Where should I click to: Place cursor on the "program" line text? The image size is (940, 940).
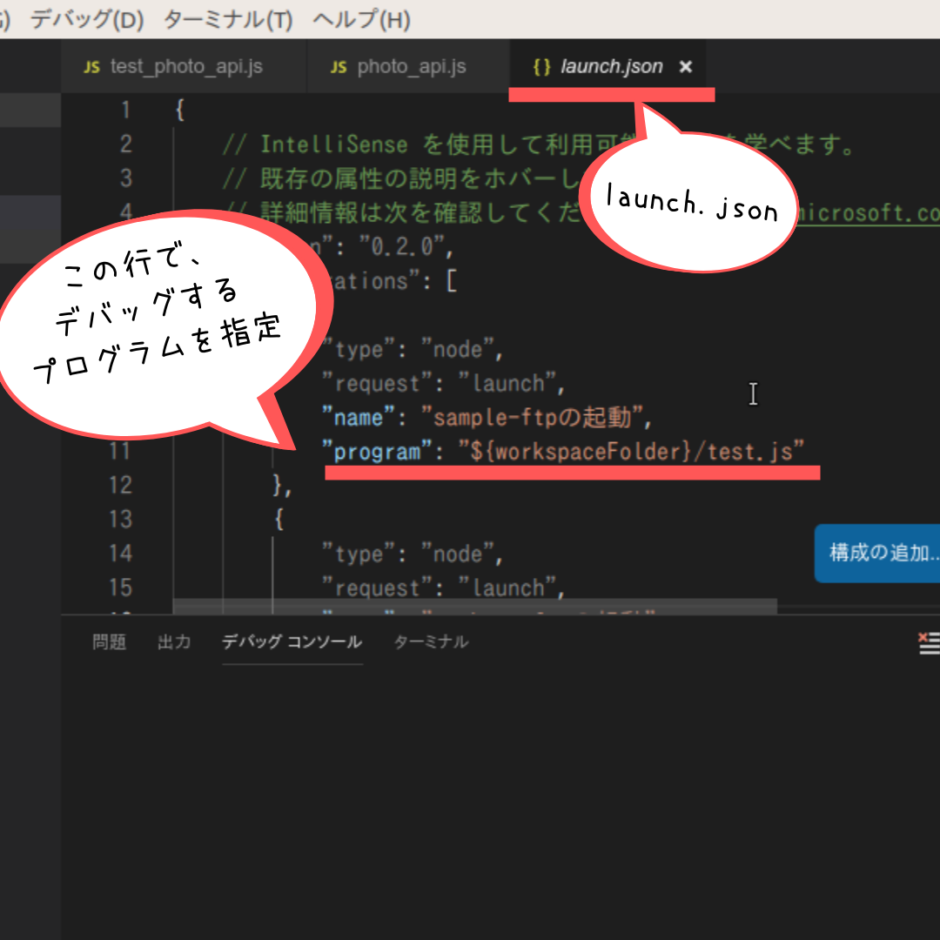tap(562, 452)
